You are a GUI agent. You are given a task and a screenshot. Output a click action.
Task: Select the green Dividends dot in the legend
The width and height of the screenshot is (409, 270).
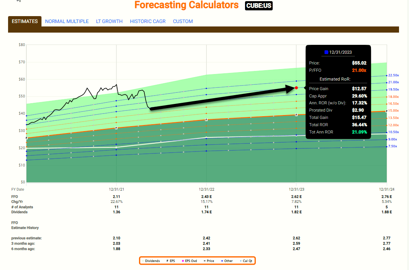tap(142, 261)
